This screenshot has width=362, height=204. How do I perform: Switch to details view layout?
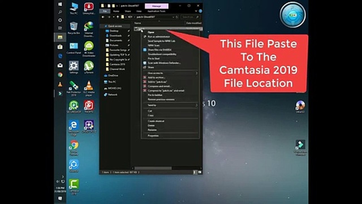[195, 172]
